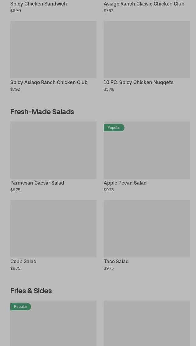Click the Taco Salad photo
This screenshot has height=346, width=196.
tap(147, 228)
